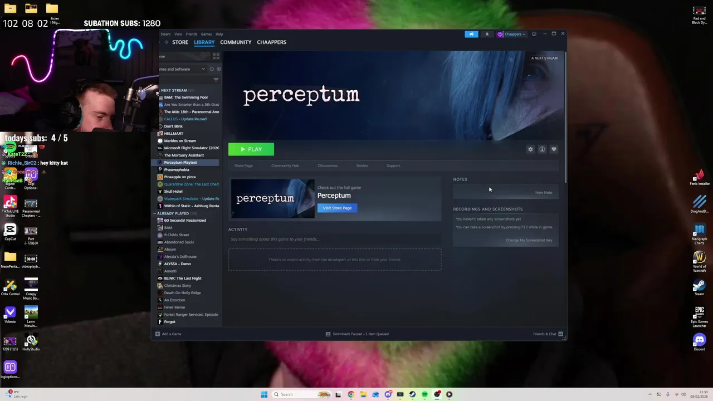This screenshot has height=401, width=713.
Task: Open the Community Hub link
Action: pos(285,165)
